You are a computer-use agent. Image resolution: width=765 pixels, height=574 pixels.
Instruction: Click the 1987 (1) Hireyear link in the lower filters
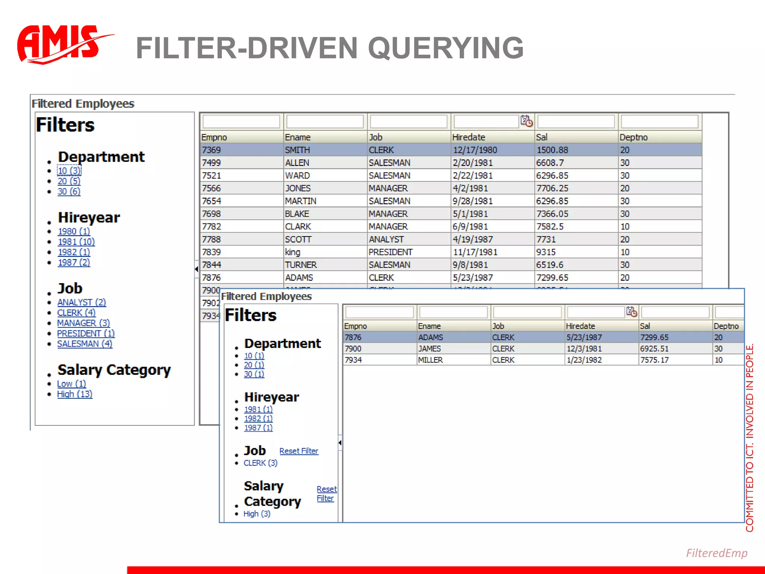point(258,428)
